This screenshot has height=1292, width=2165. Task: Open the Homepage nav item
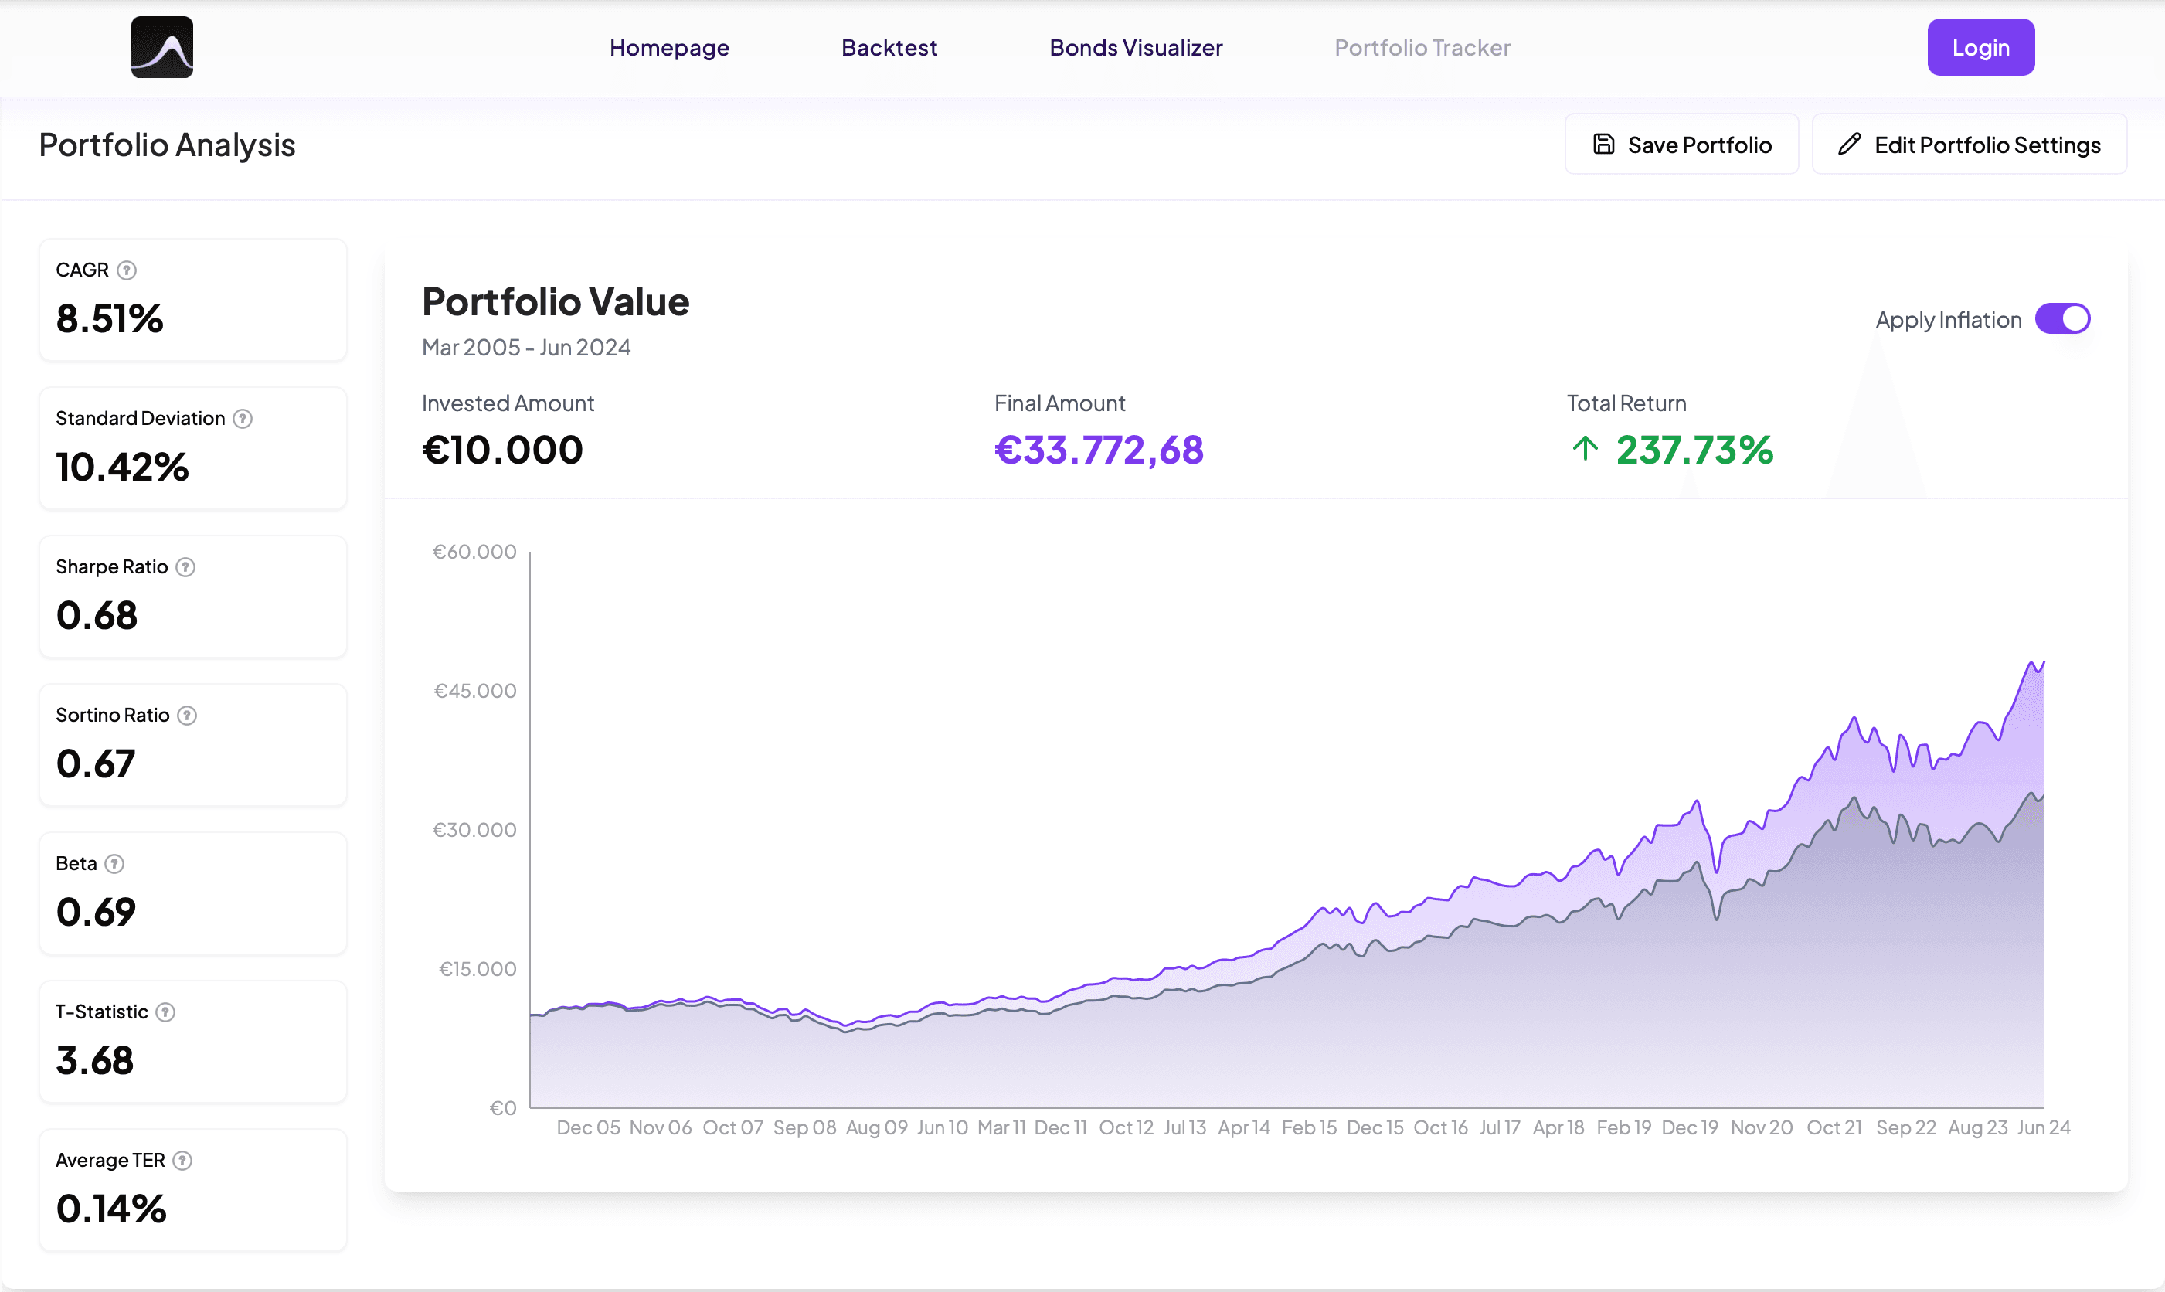coord(668,48)
